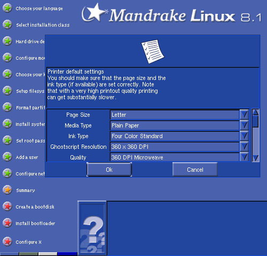The image size is (267, 256).
Task: Select the Configure X step label
Action: point(28,242)
